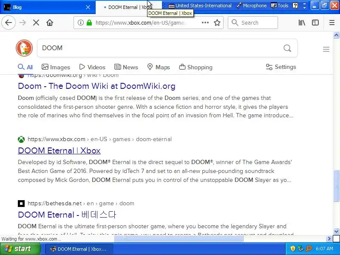Go back using the browser back arrow
Screen dimensions: 340x255
(x=8, y=23)
